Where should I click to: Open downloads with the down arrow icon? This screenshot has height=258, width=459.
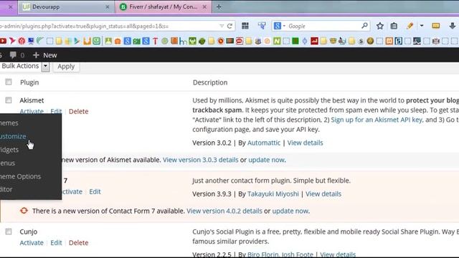point(453,26)
